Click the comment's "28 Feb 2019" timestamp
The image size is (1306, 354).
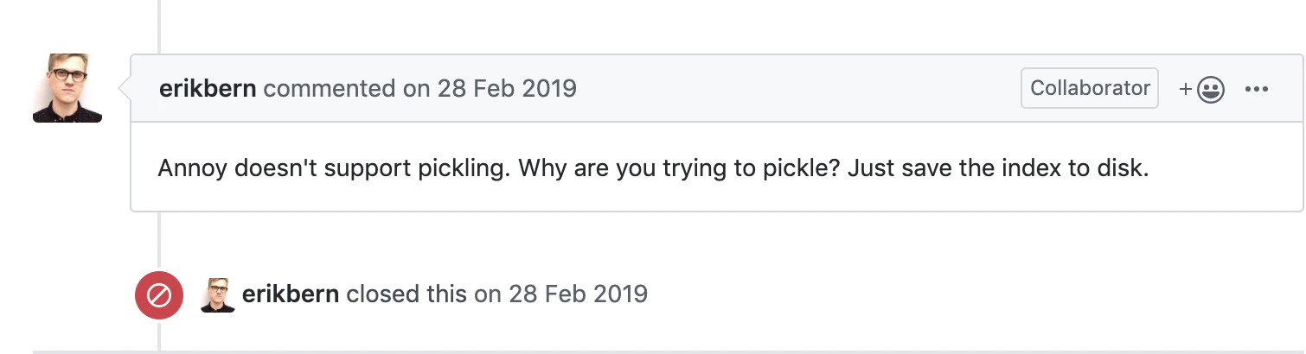pos(507,88)
